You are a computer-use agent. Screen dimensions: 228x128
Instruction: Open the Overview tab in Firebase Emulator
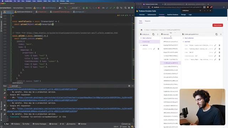[x=142, y=15]
